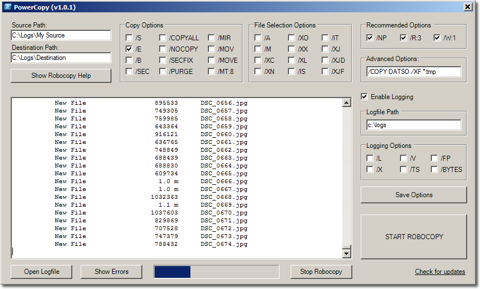Click the scrollbar thumb in output pane
The image size is (480, 289).
click(347, 247)
